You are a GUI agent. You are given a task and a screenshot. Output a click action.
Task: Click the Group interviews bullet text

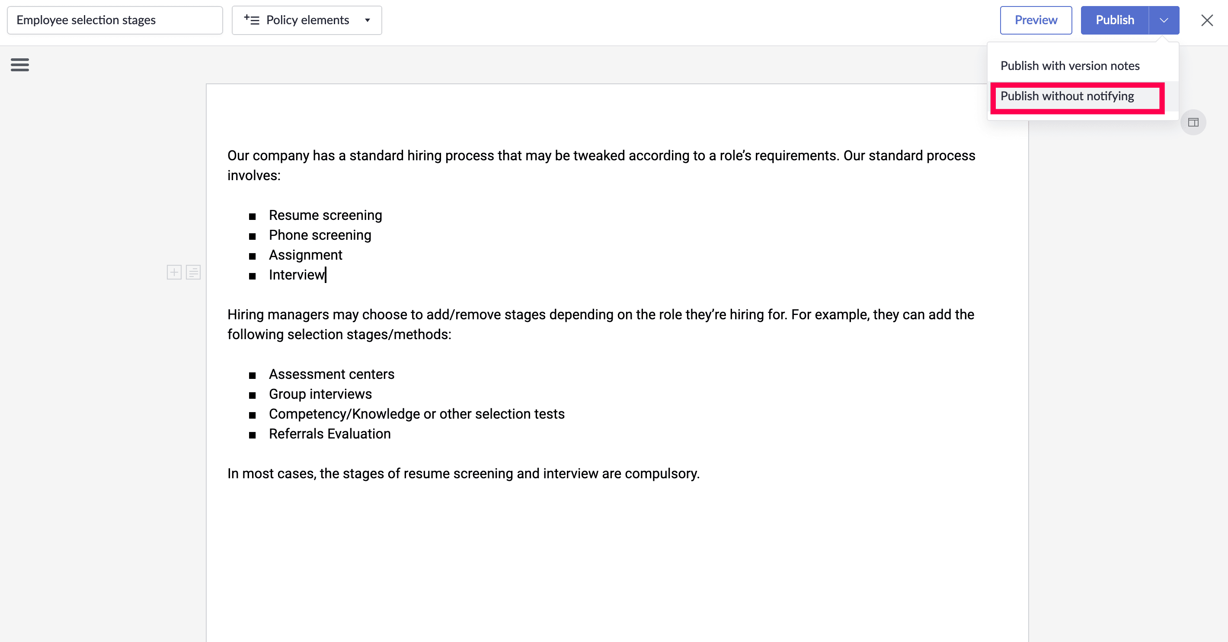(x=320, y=394)
